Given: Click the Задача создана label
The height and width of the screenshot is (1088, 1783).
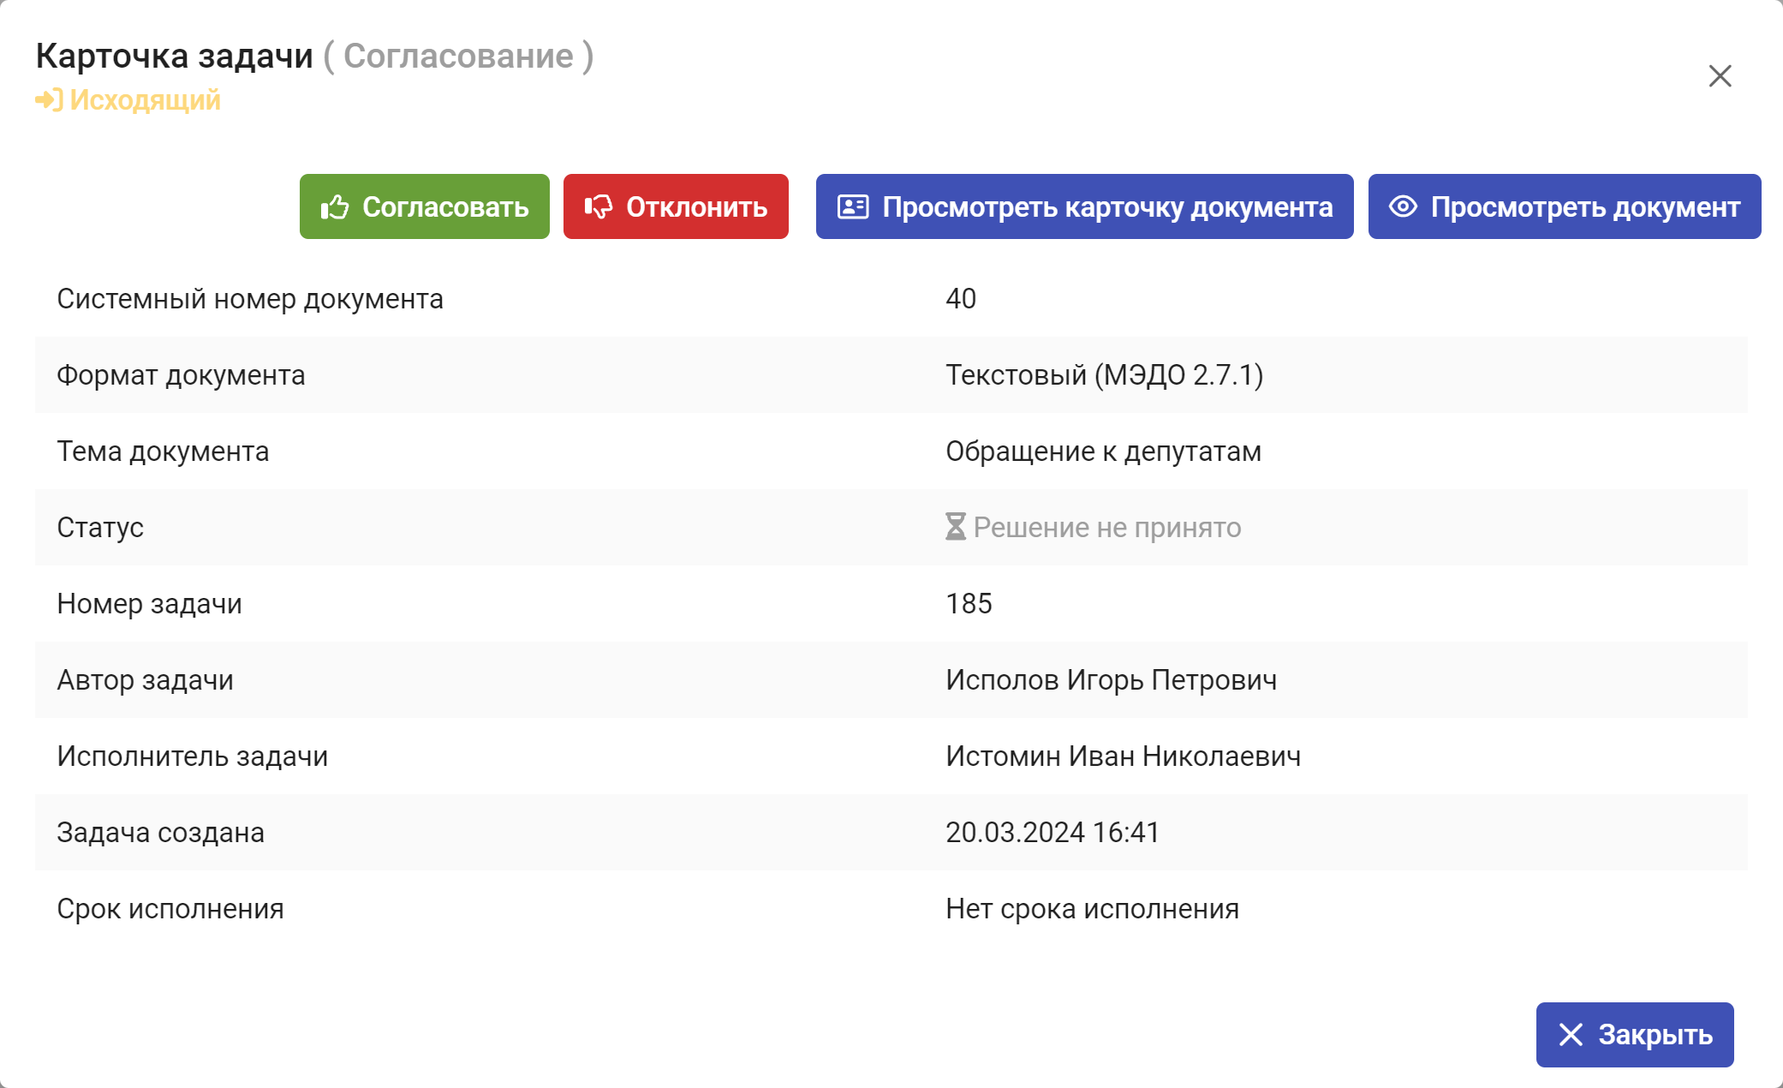Looking at the screenshot, I should pos(160,833).
